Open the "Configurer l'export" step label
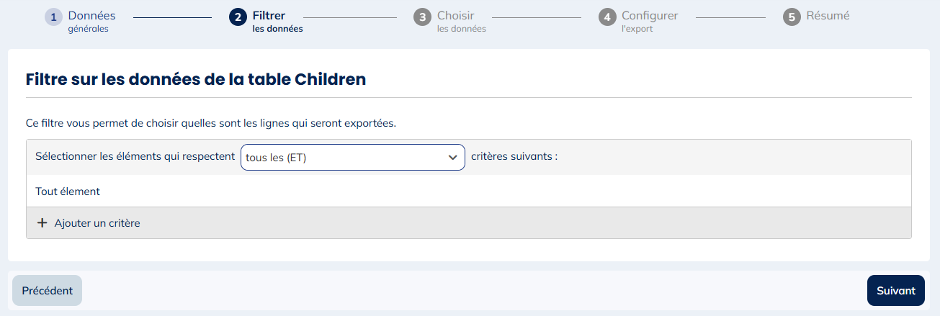Image resolution: width=940 pixels, height=316 pixels. 649,22
